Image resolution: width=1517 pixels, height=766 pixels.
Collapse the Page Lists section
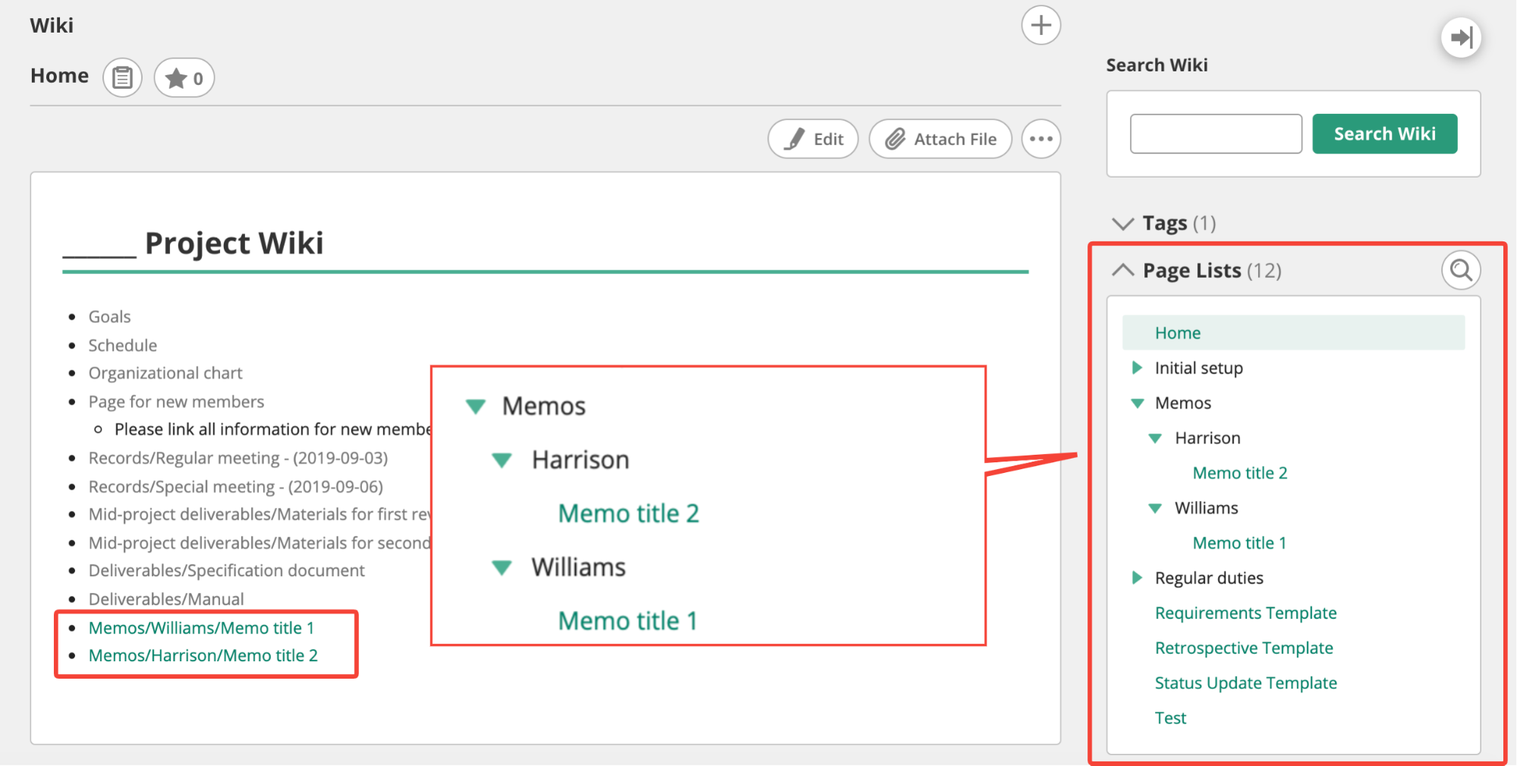click(x=1122, y=270)
